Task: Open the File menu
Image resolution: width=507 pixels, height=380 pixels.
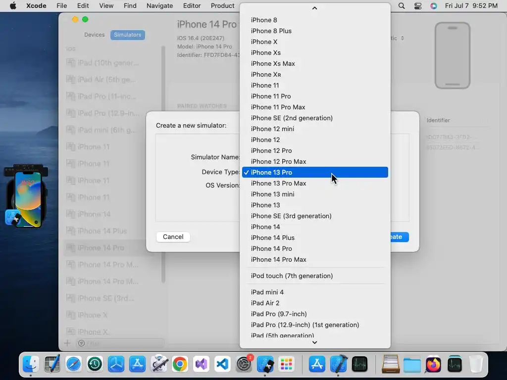Action: 61,6
